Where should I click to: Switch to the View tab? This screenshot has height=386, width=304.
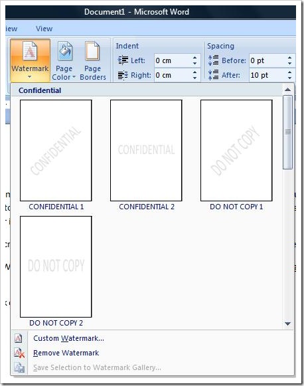(44, 29)
